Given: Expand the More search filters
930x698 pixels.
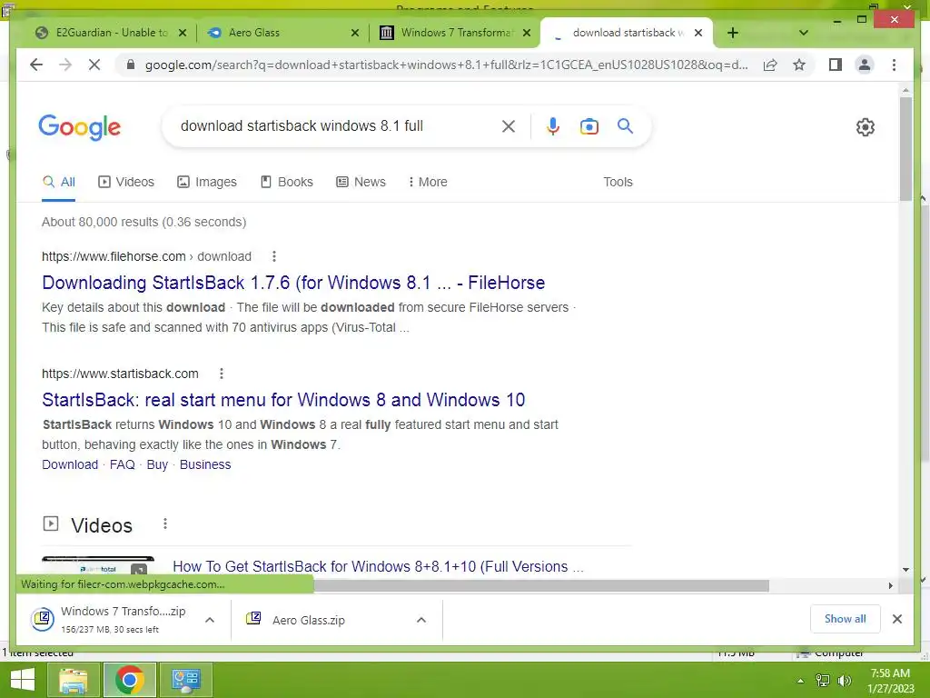Looking at the screenshot, I should 428,182.
